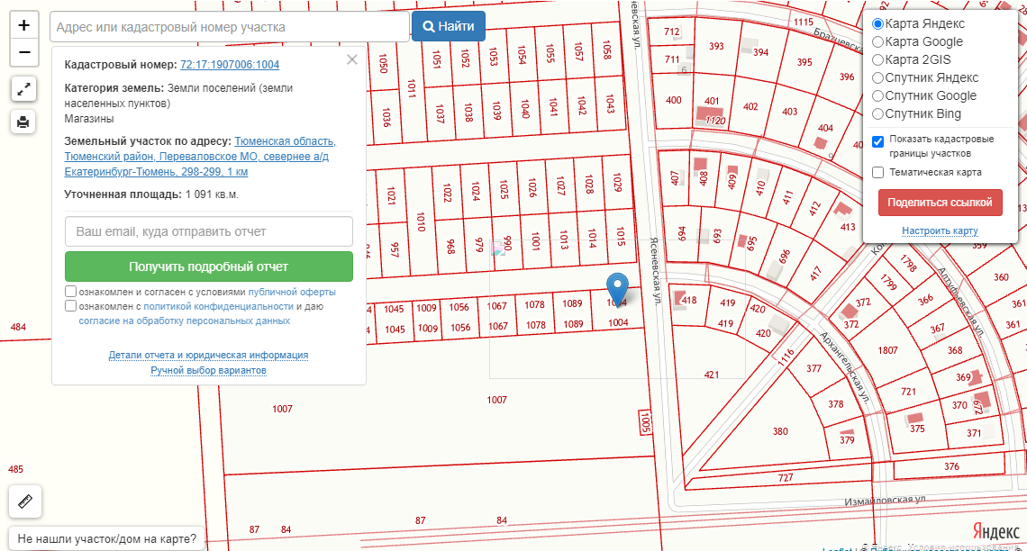Toggle fullscreen map mode
Screen dimensions: 1027x551
click(x=23, y=89)
